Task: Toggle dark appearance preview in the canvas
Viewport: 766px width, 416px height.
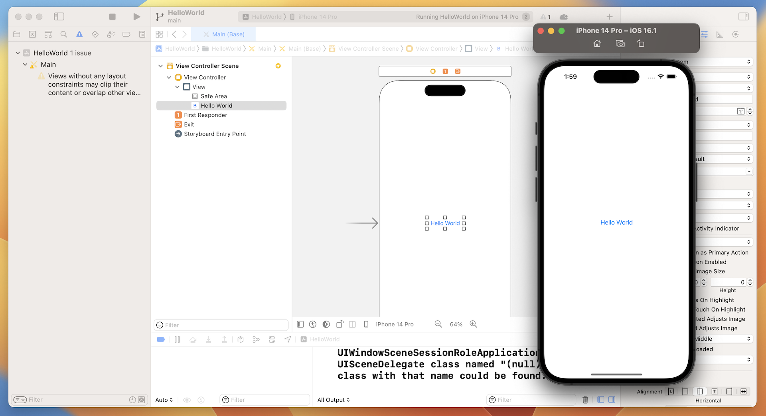Action: 326,324
